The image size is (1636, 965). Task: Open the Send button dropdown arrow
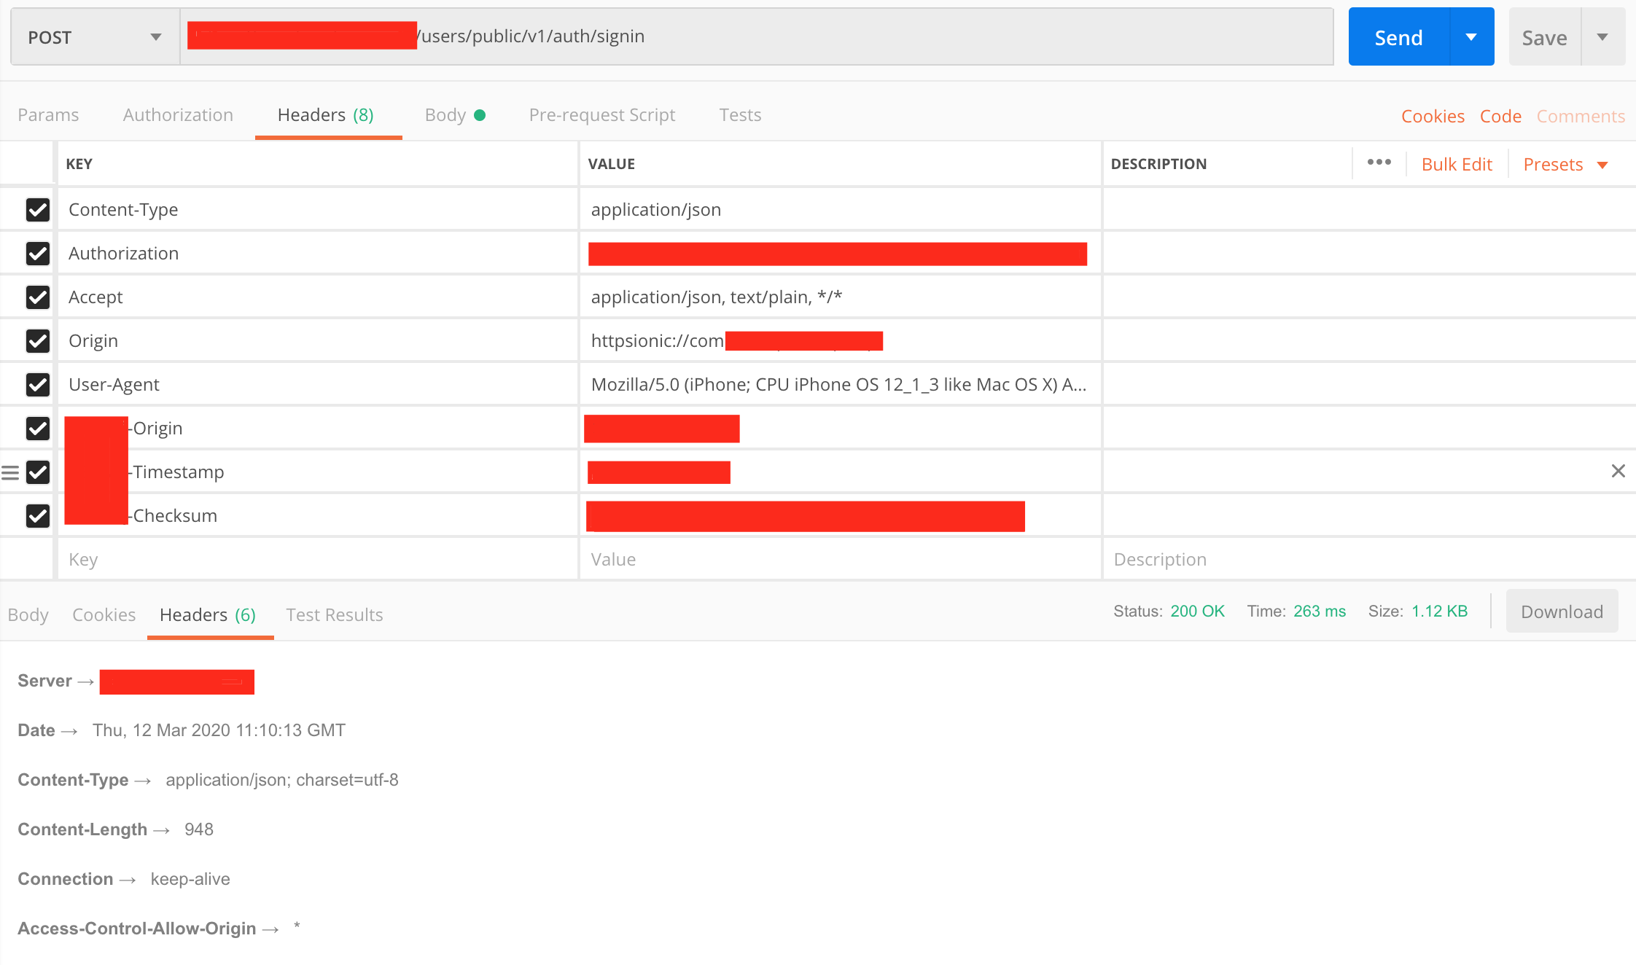[x=1472, y=36]
